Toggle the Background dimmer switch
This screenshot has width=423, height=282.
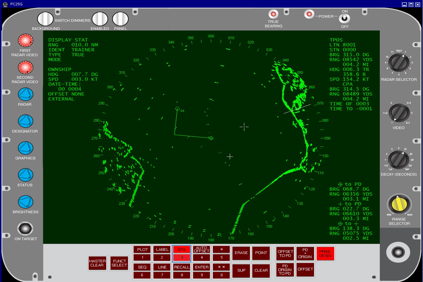(45, 19)
